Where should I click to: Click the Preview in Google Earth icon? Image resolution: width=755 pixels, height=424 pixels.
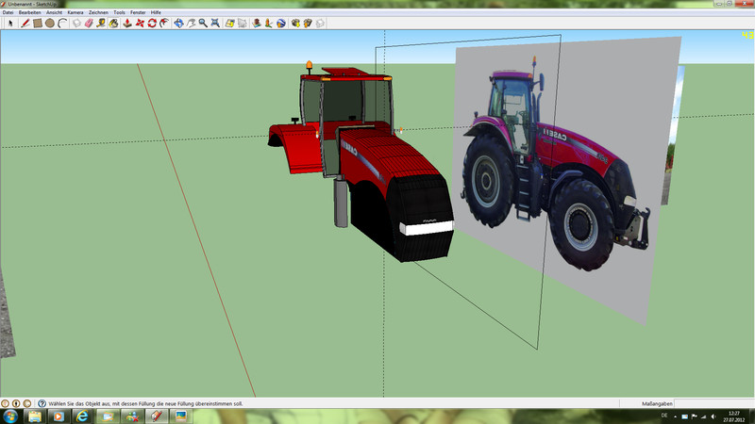click(281, 23)
